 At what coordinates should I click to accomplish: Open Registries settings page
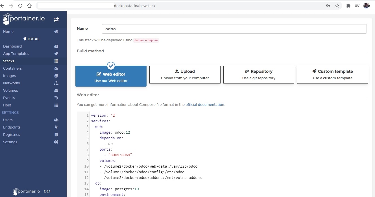[x=12, y=135]
